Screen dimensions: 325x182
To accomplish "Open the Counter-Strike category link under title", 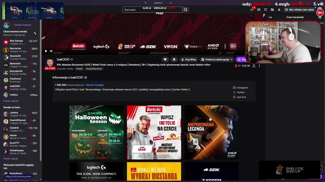I will (65, 69).
